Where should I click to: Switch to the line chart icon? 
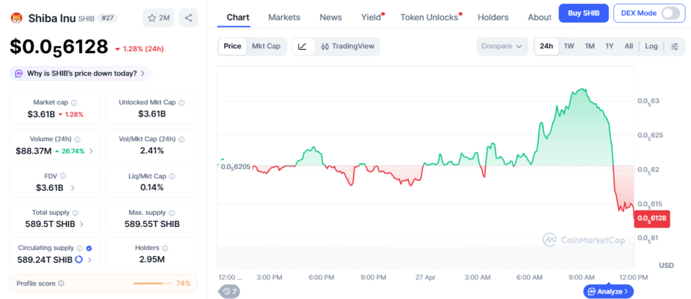[302, 46]
